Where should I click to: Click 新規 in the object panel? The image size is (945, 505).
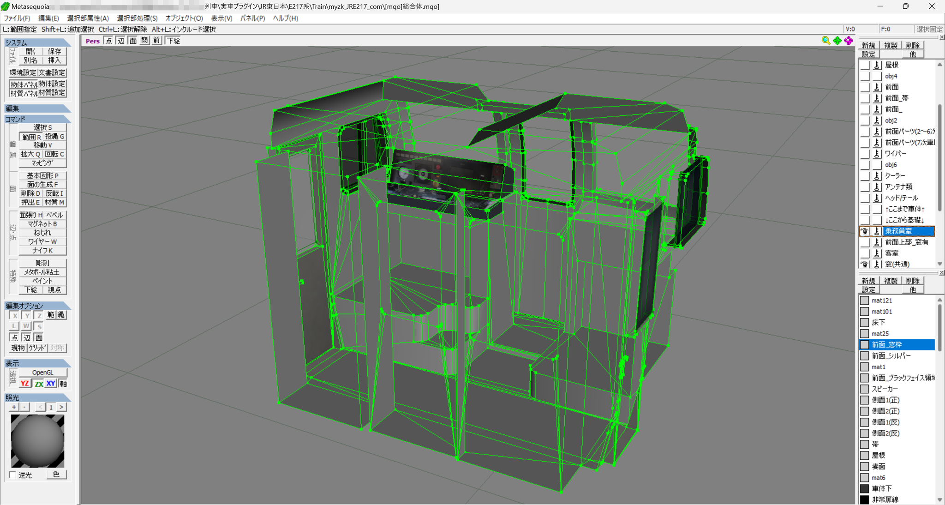point(868,45)
